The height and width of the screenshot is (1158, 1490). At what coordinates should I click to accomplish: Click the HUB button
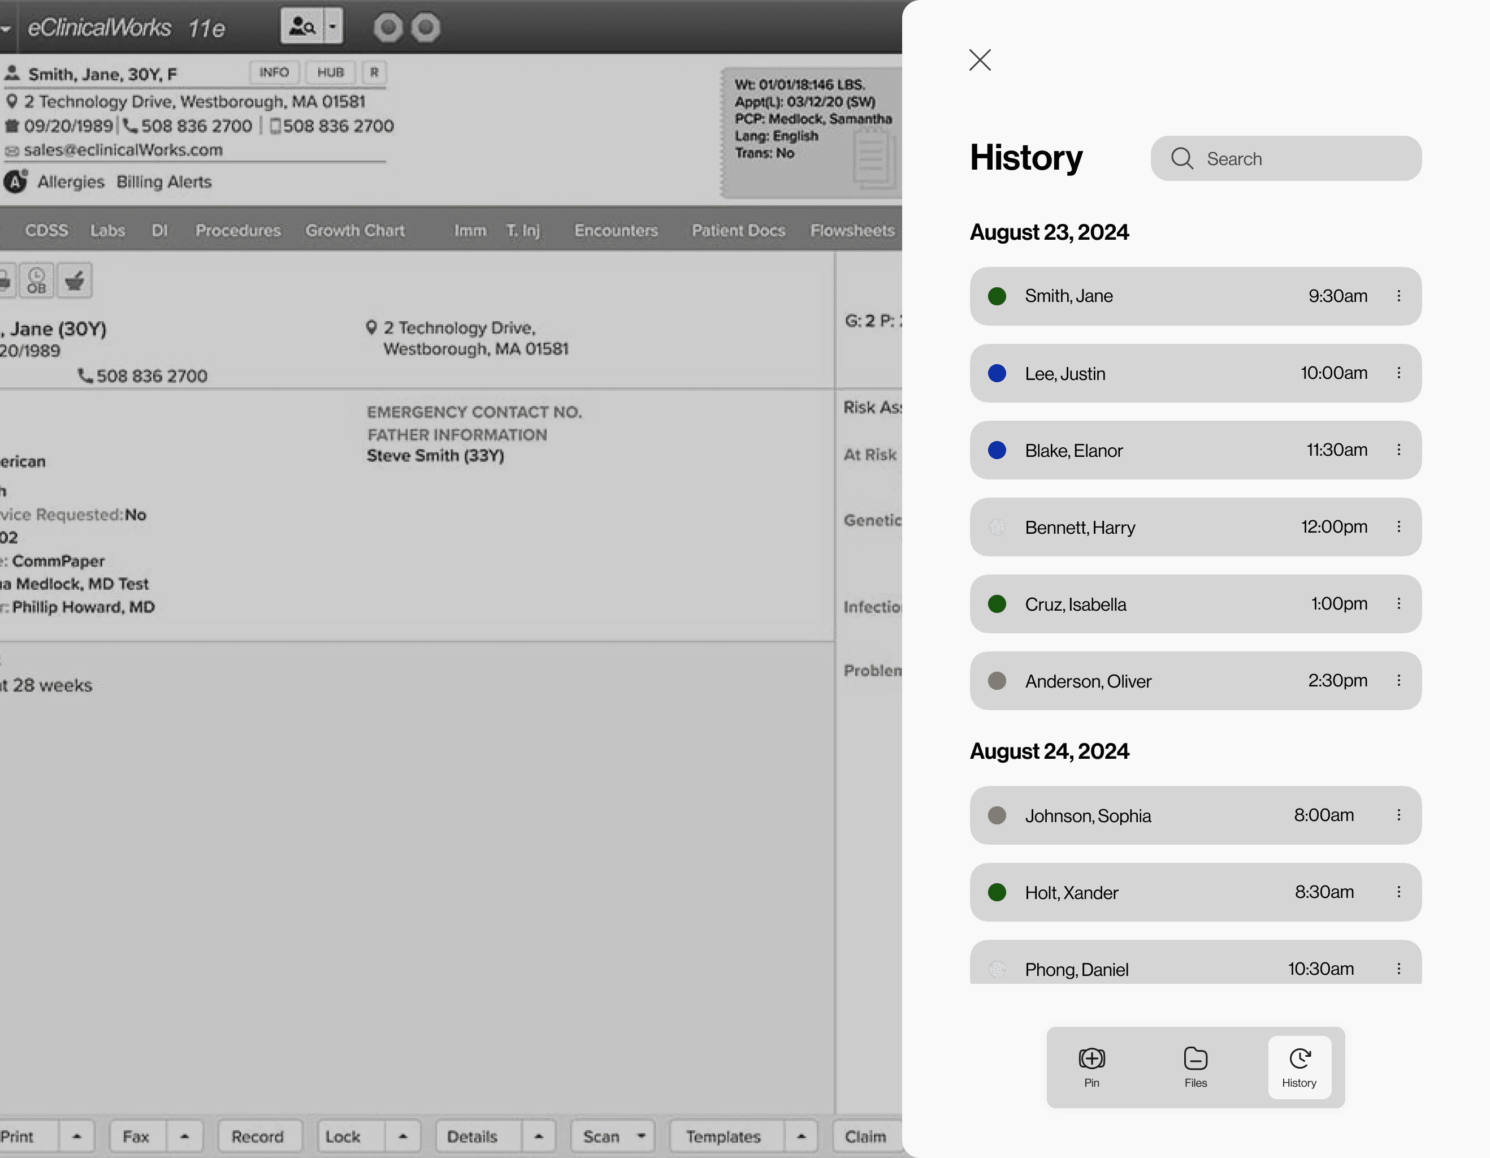click(x=330, y=72)
